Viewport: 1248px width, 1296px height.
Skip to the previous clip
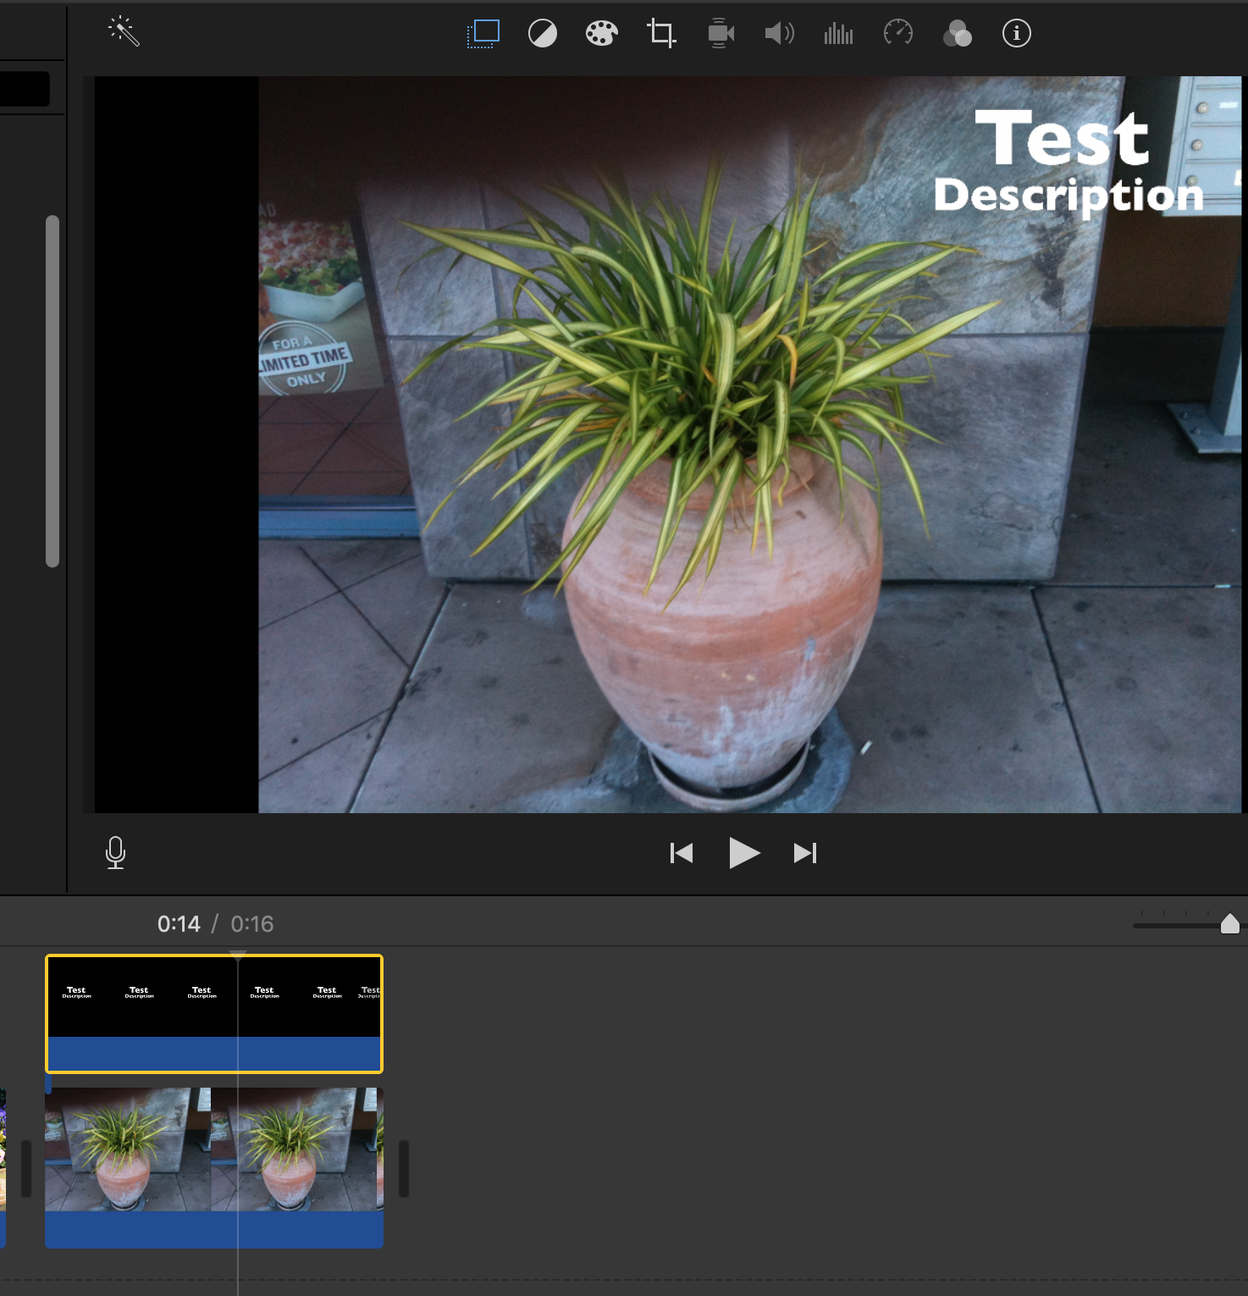pyautogui.click(x=682, y=853)
